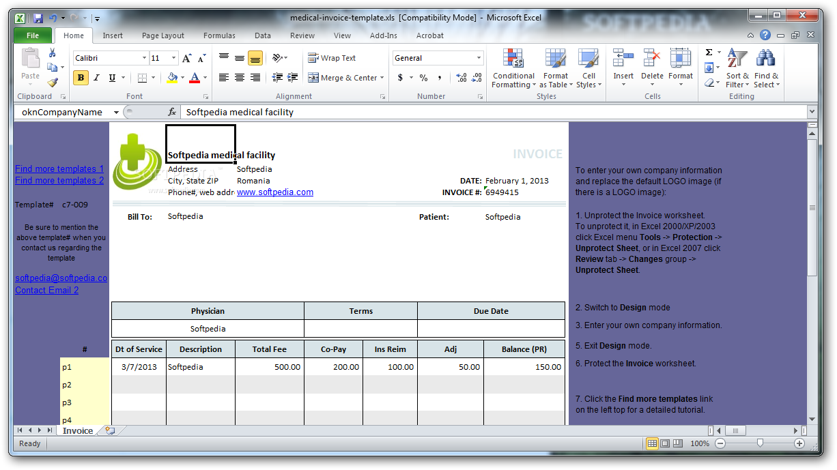Switch to Page Layout view in status bar
Screen dimensions: 837x470
(665, 443)
